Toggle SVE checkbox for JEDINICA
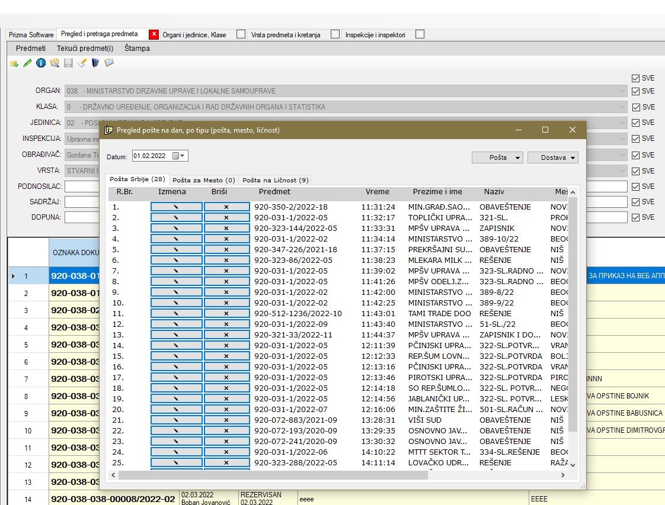Screen dimensions: 665x505 click(x=635, y=123)
